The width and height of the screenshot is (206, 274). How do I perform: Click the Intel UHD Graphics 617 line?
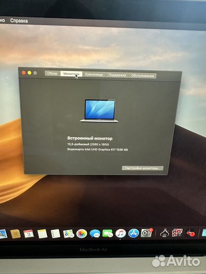pyautogui.click(x=98, y=149)
